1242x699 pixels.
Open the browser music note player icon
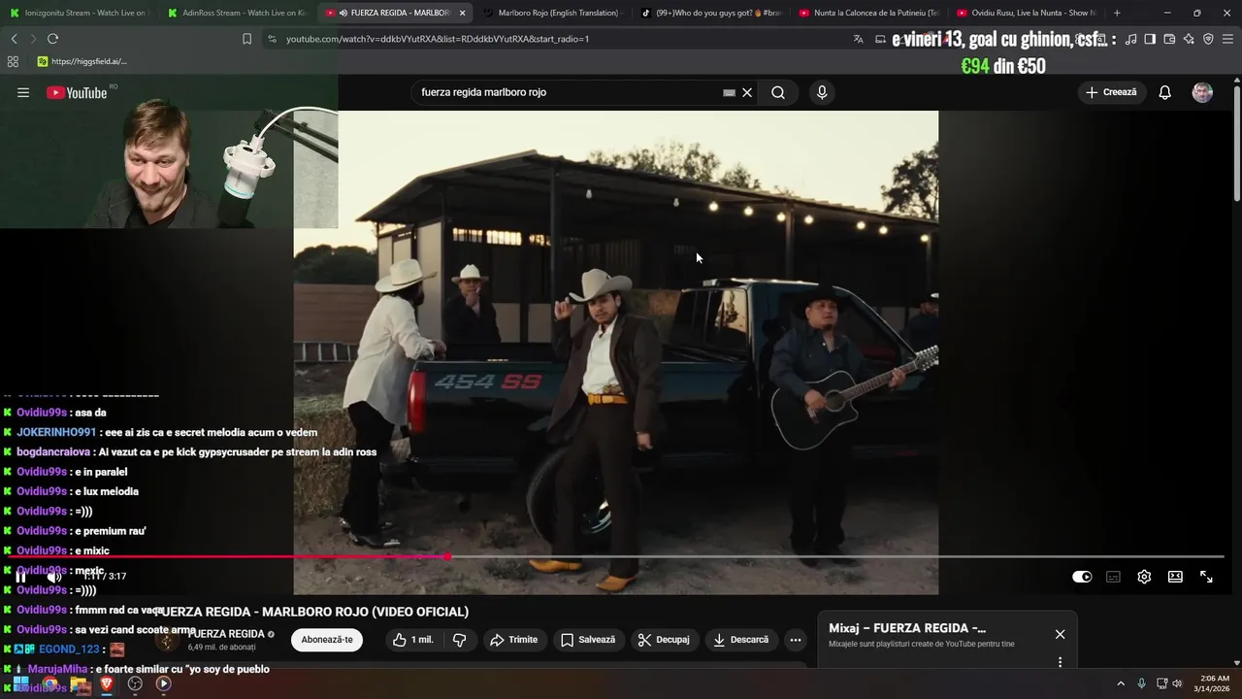tap(1130, 39)
